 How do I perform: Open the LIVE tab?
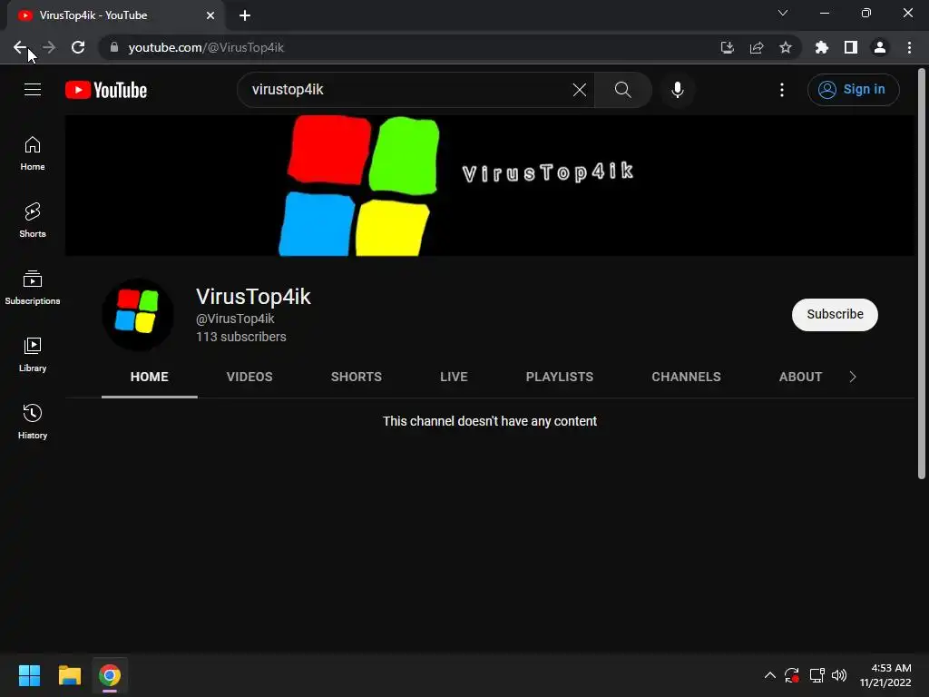454,377
